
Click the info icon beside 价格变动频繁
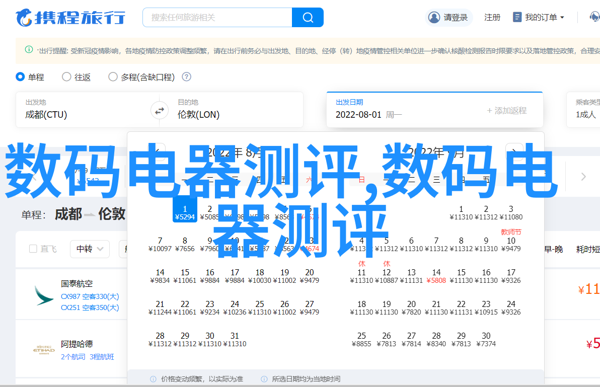pyautogui.click(x=154, y=379)
